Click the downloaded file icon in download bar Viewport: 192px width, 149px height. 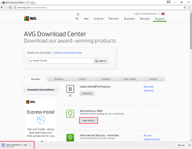[3, 145]
